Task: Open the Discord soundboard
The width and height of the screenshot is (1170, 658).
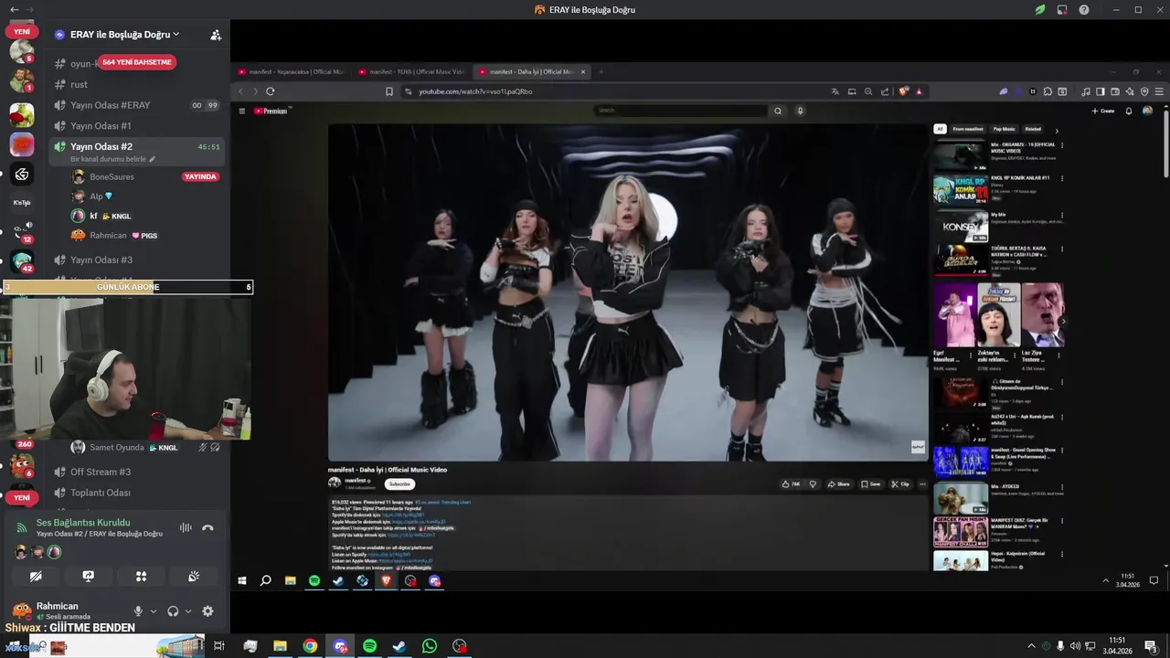Action: click(x=194, y=577)
